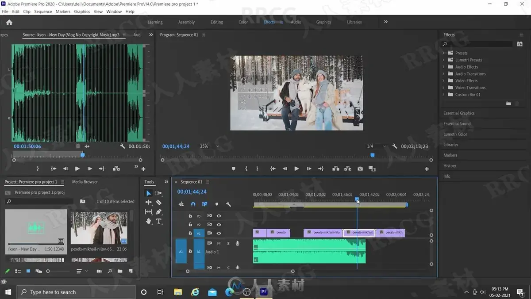Toggle V2 track output eye

[219, 225]
